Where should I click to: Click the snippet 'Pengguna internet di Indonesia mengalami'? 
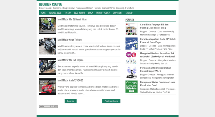(157, 76)
